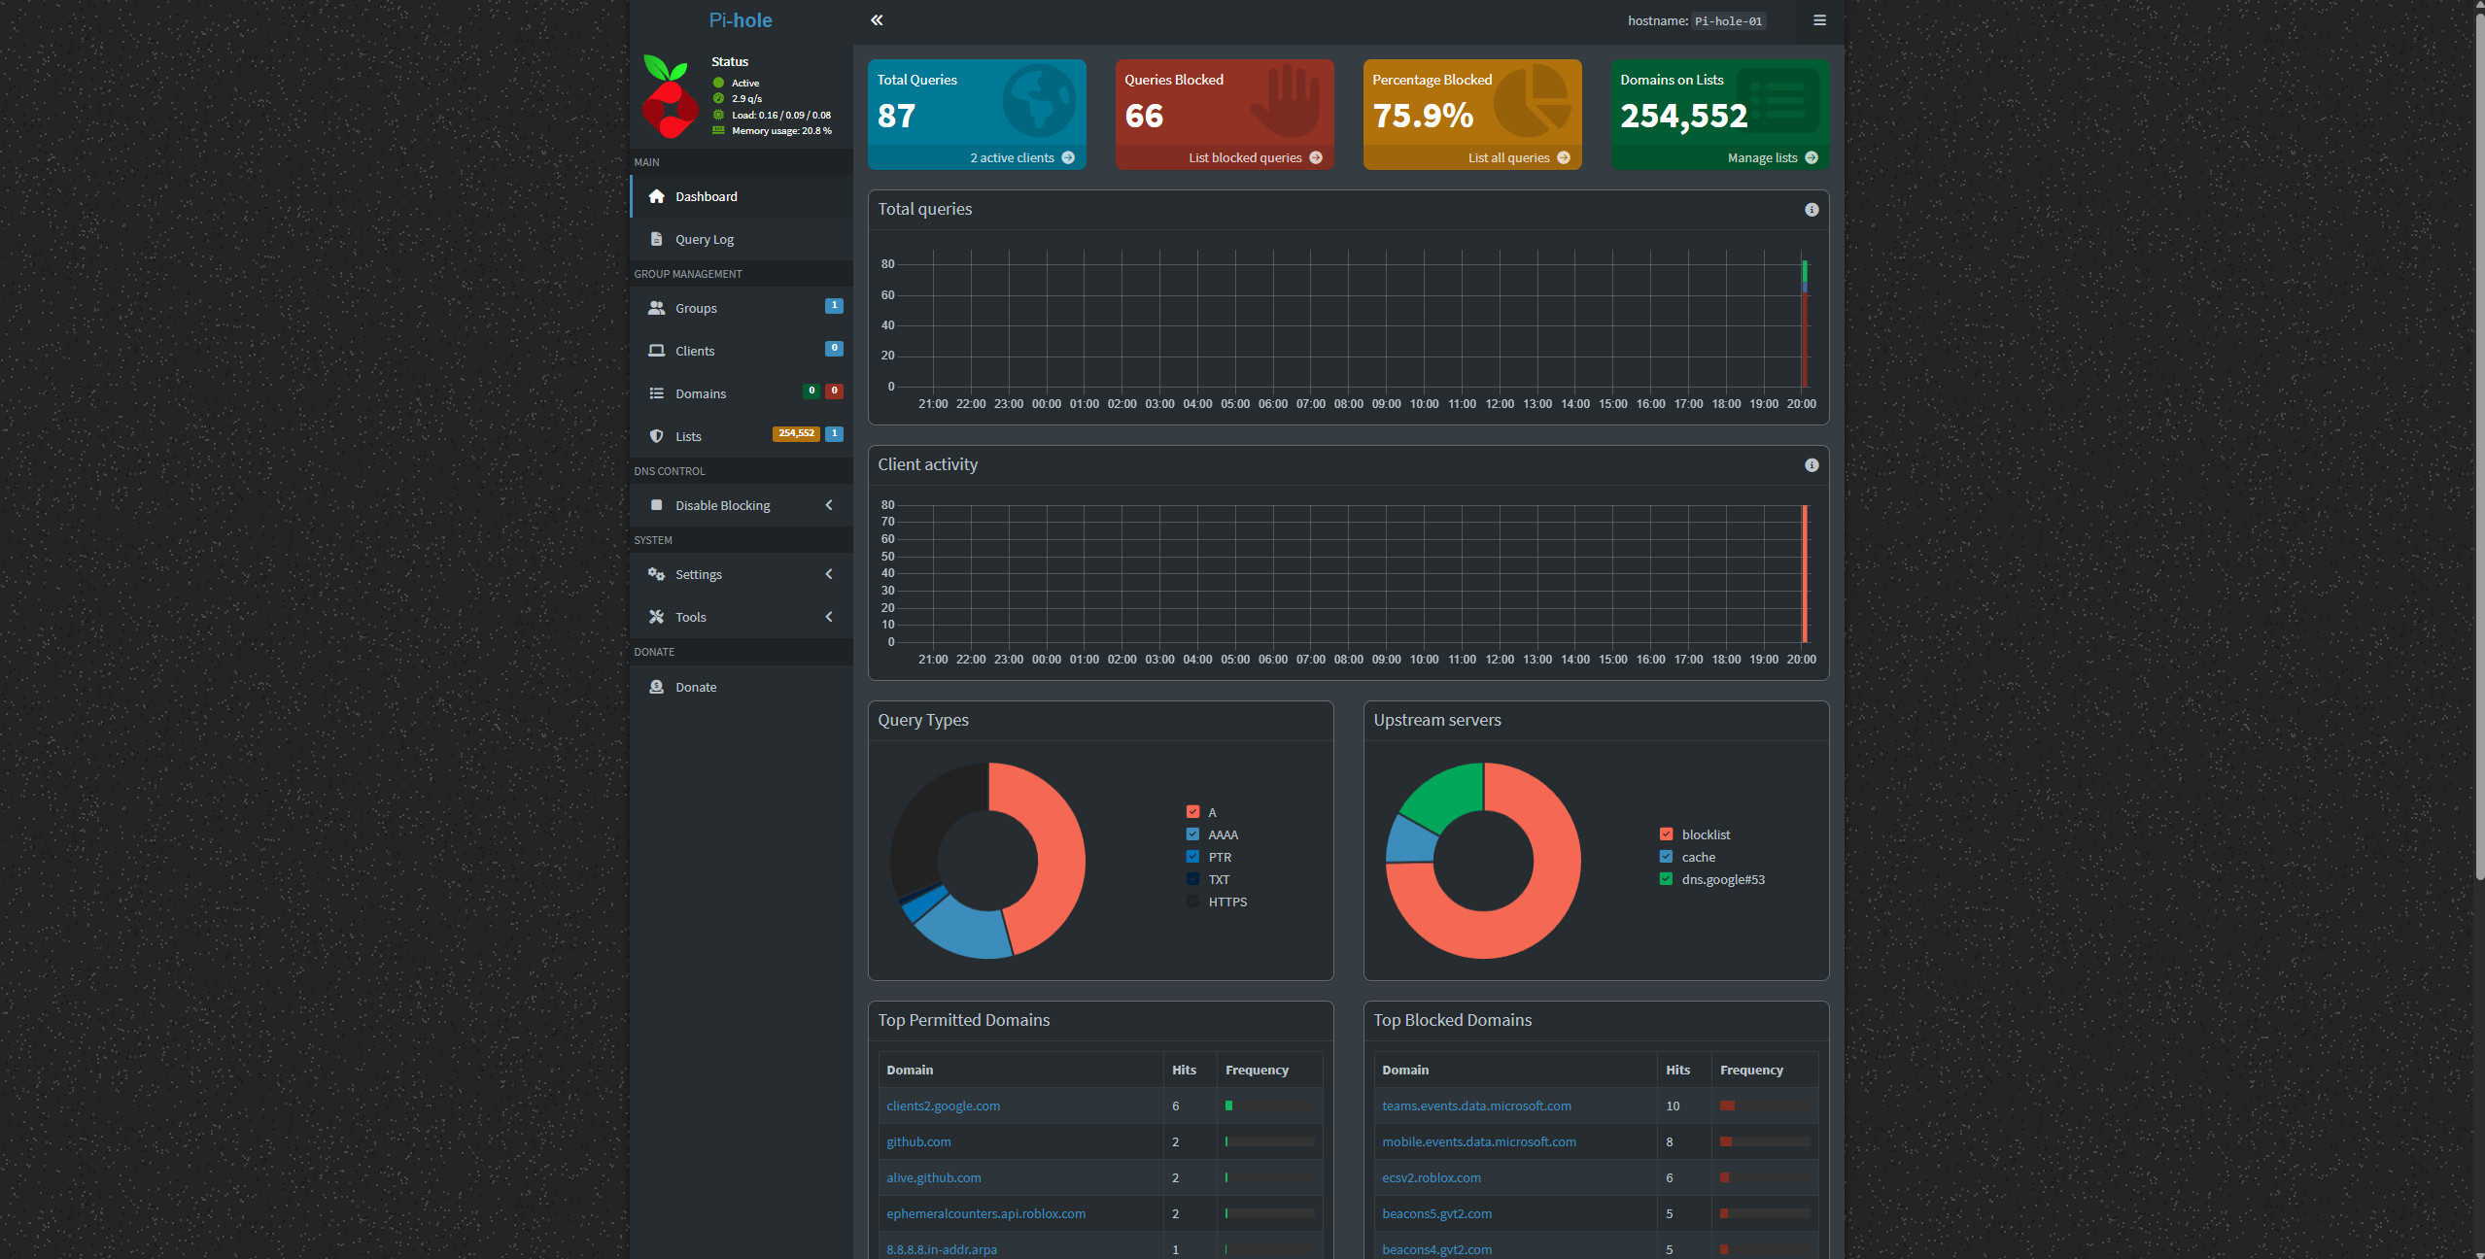Toggle the AAAA query type checkbox
The image size is (2485, 1259).
(x=1192, y=834)
